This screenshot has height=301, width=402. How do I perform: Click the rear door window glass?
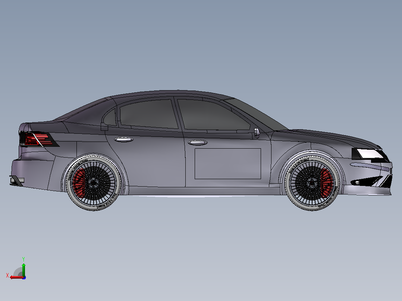point(149,114)
